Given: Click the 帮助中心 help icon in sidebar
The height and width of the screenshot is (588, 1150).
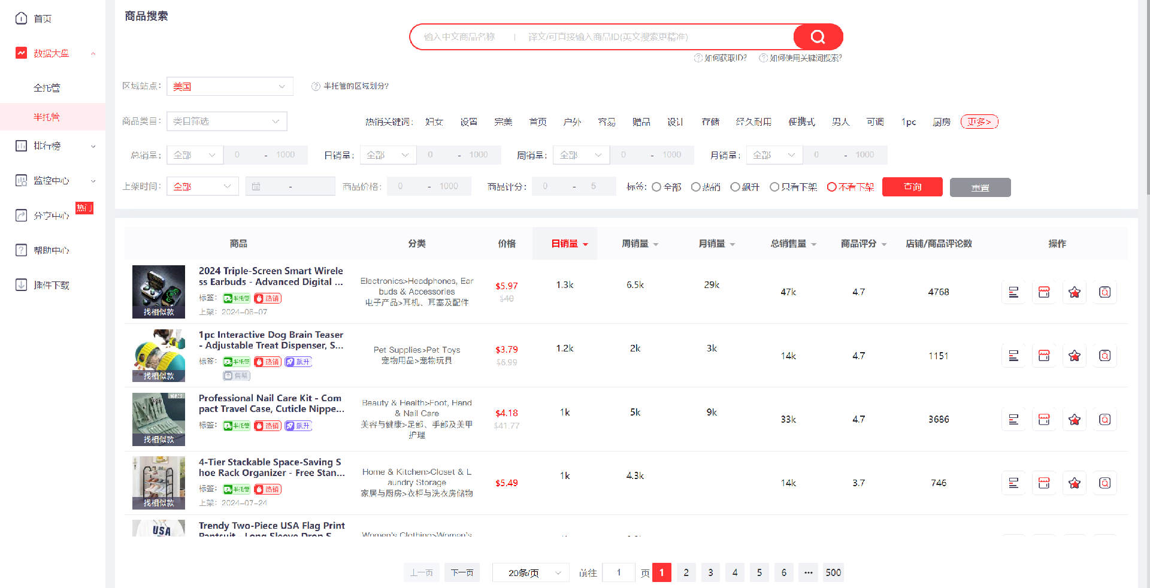Looking at the screenshot, I should point(21,250).
